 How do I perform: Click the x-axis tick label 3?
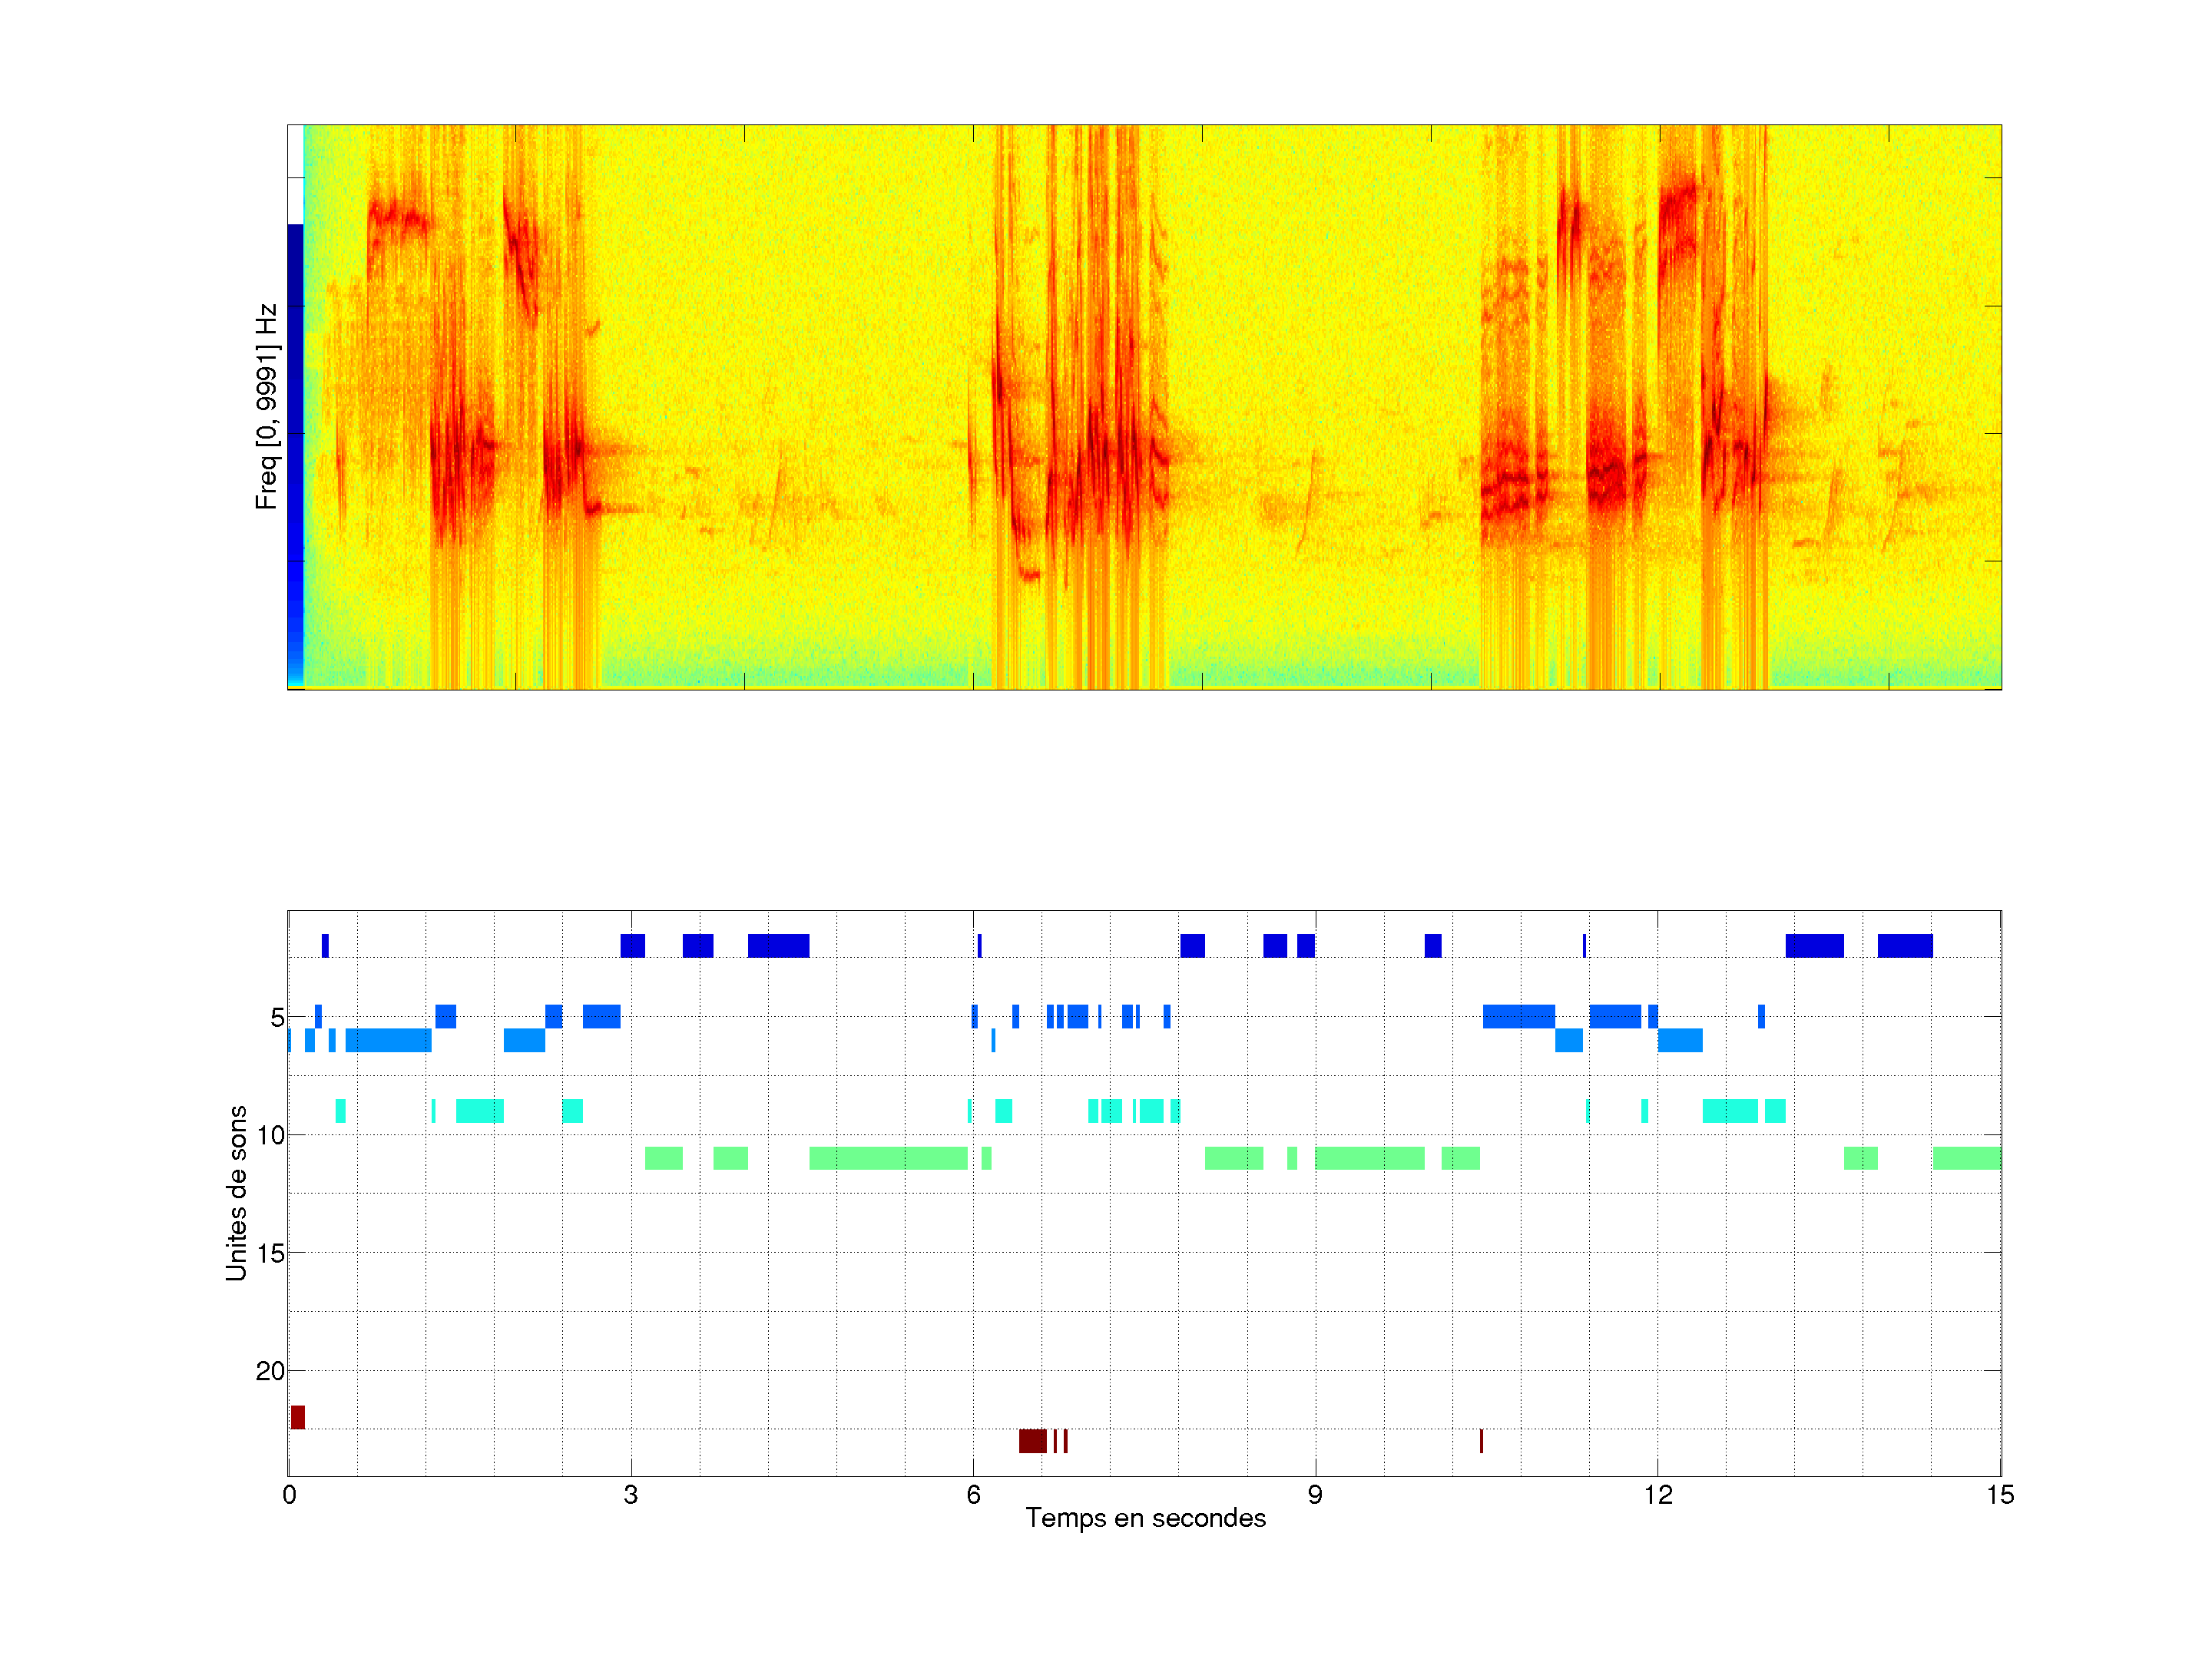630,1495
